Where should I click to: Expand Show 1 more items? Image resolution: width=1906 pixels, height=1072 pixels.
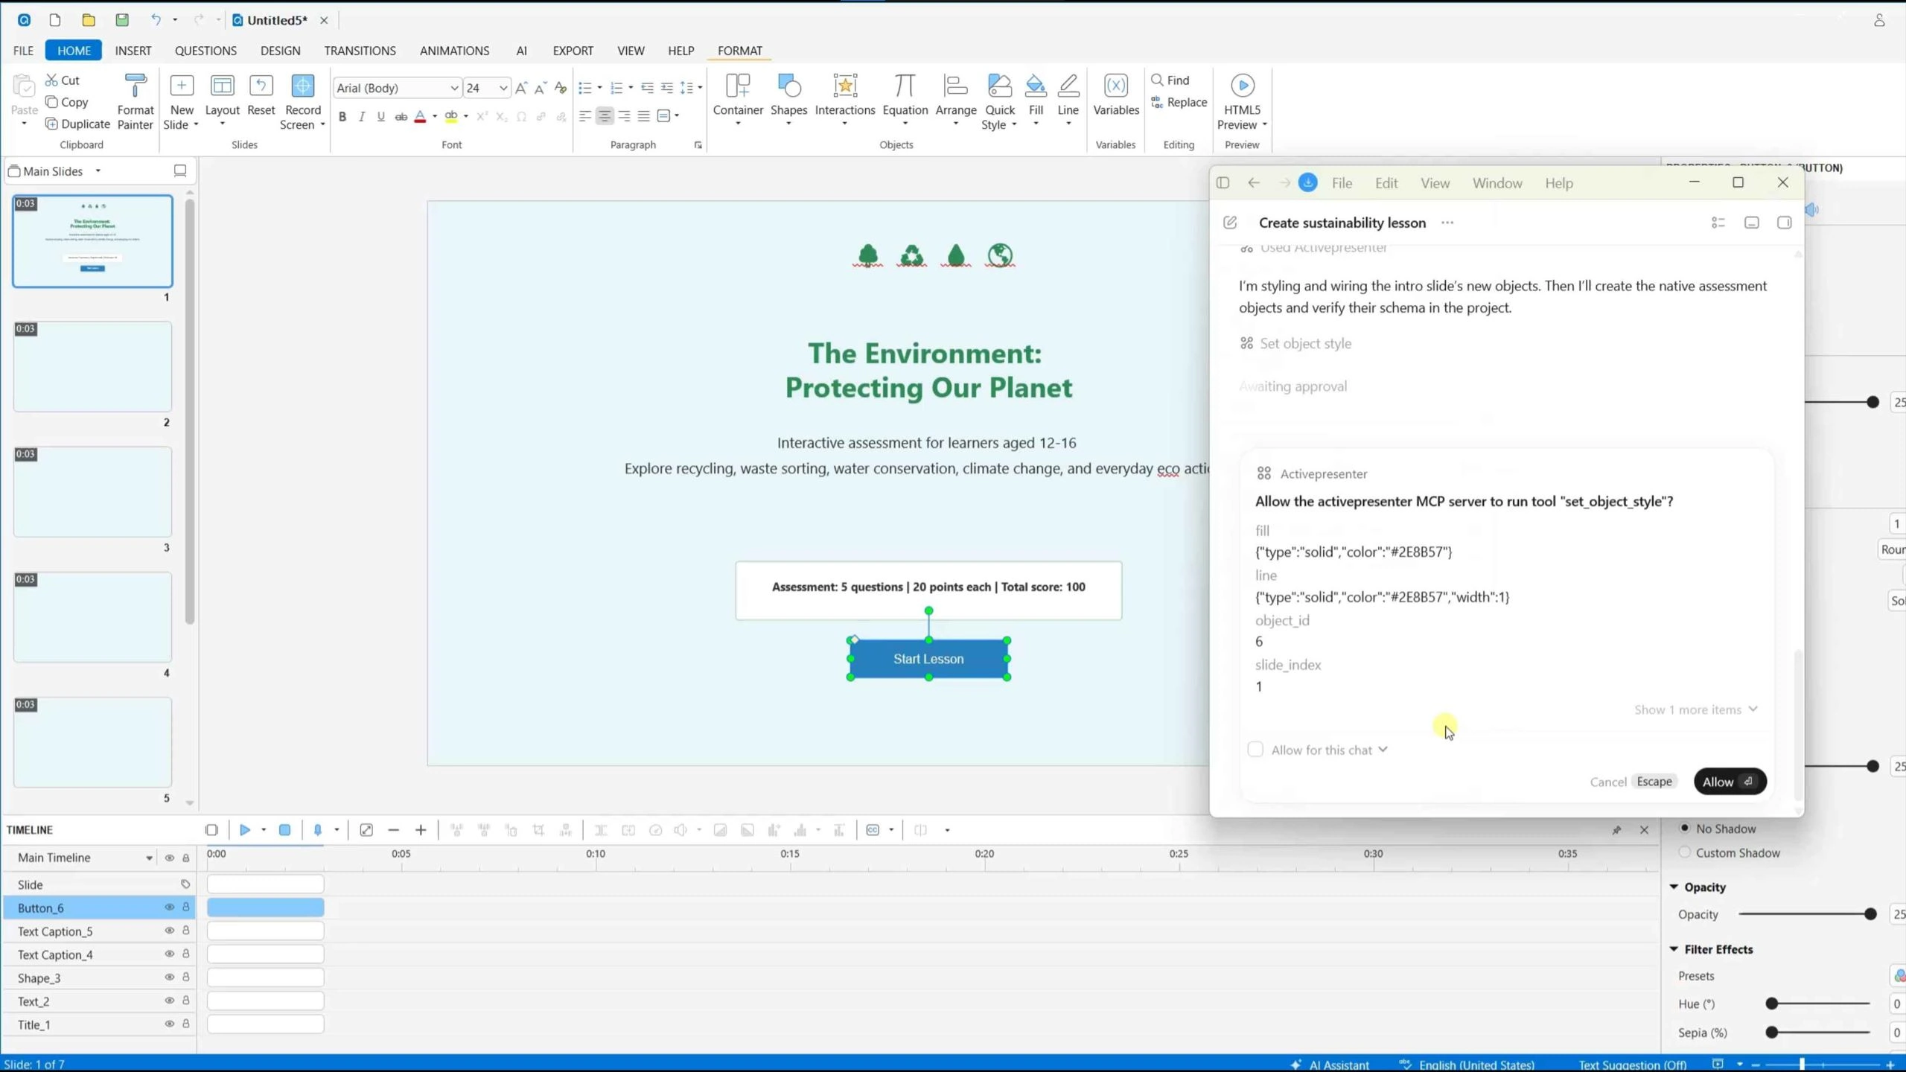(x=1696, y=709)
